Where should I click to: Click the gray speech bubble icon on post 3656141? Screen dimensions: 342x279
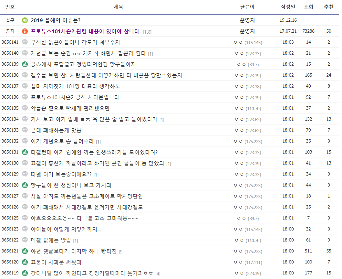coord(25,42)
